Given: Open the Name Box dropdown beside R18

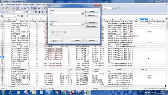Looking at the screenshot, I should pos(15,16).
